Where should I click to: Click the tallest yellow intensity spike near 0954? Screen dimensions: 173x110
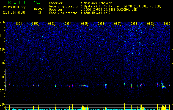(x=72, y=106)
